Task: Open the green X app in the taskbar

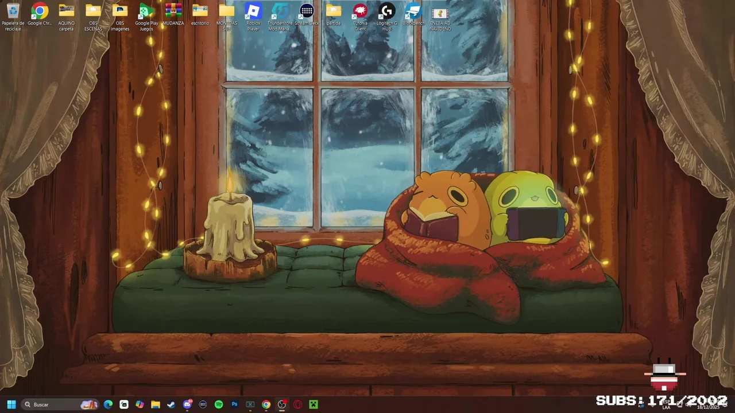Action: (250, 404)
